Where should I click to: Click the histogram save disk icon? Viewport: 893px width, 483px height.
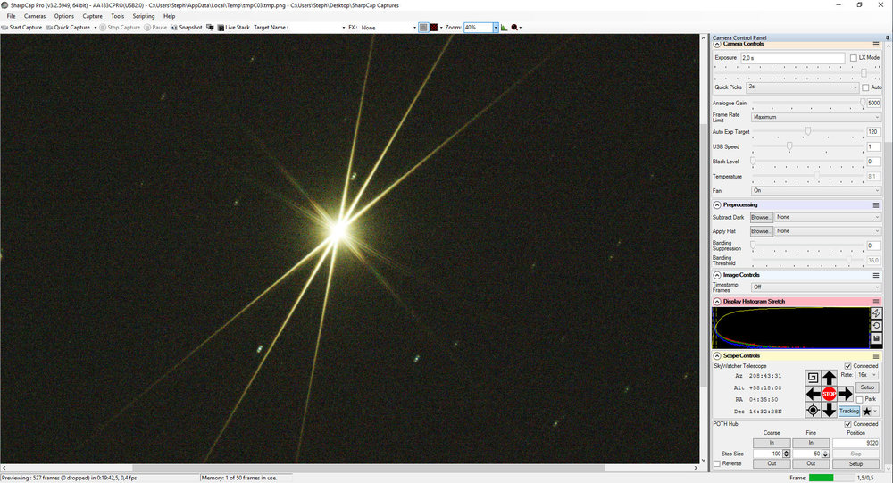tap(876, 338)
